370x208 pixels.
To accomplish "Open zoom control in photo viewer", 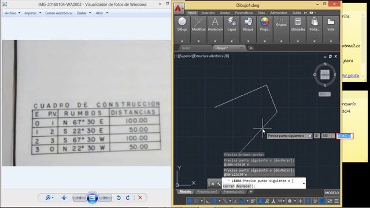I will pos(49,198).
